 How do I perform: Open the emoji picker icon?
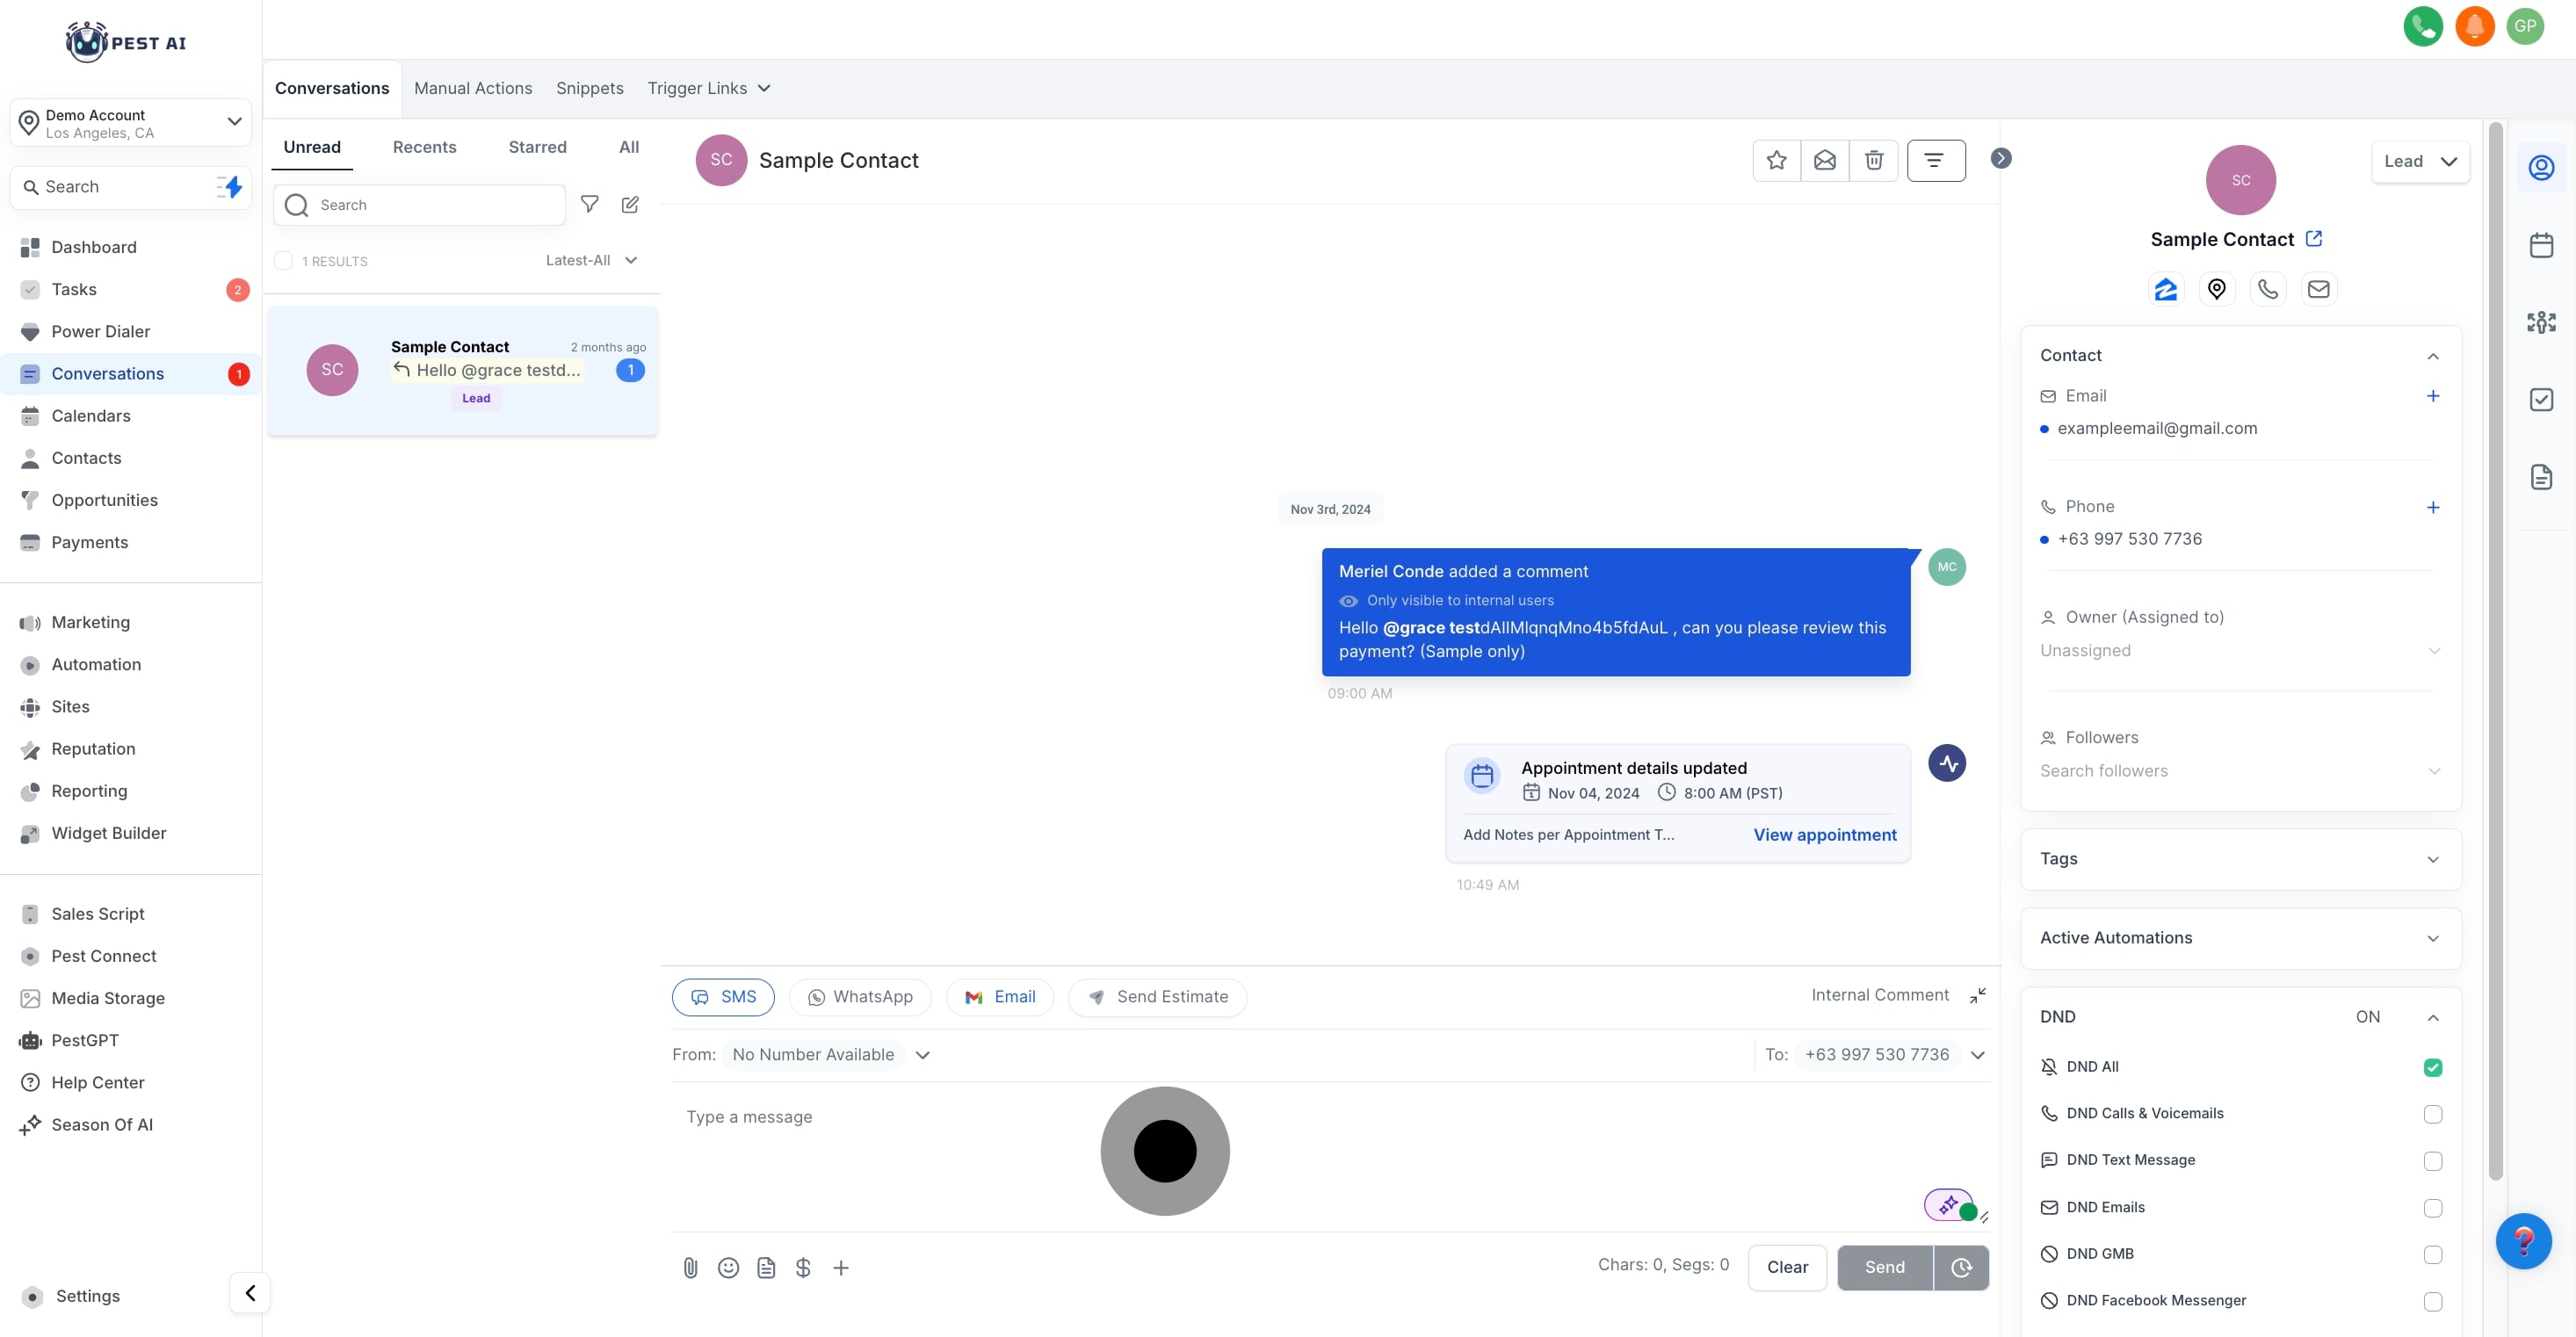click(728, 1268)
